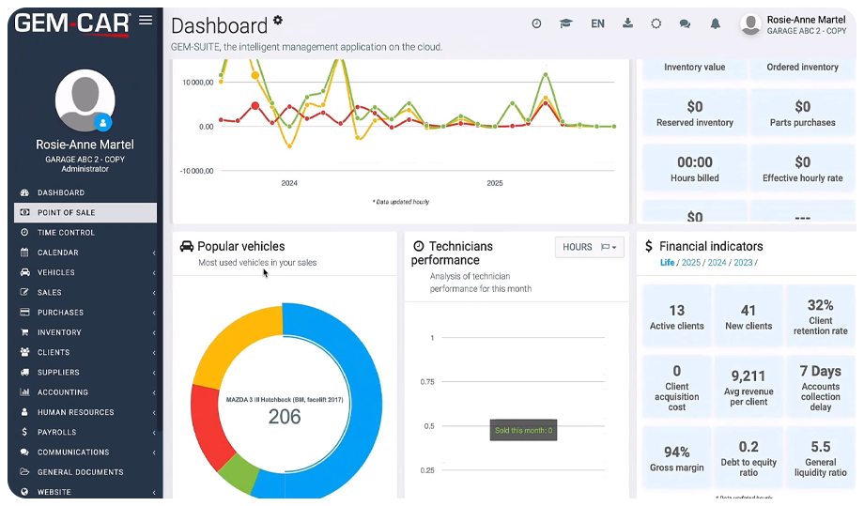Open Point of Sale from sidebar
The image size is (864, 506).
(x=85, y=212)
